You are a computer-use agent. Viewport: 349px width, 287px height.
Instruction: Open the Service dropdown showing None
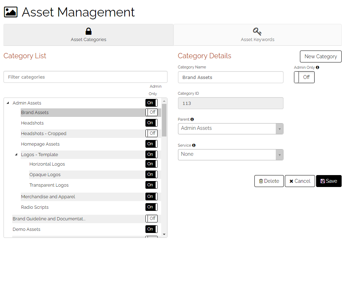[x=230, y=155]
